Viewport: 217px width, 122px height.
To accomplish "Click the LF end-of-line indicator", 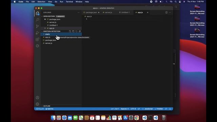I will 139,109.
